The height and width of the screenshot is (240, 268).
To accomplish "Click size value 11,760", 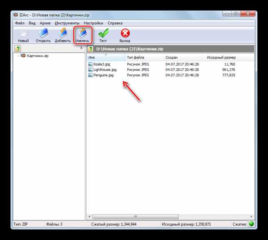I will click(x=230, y=64).
